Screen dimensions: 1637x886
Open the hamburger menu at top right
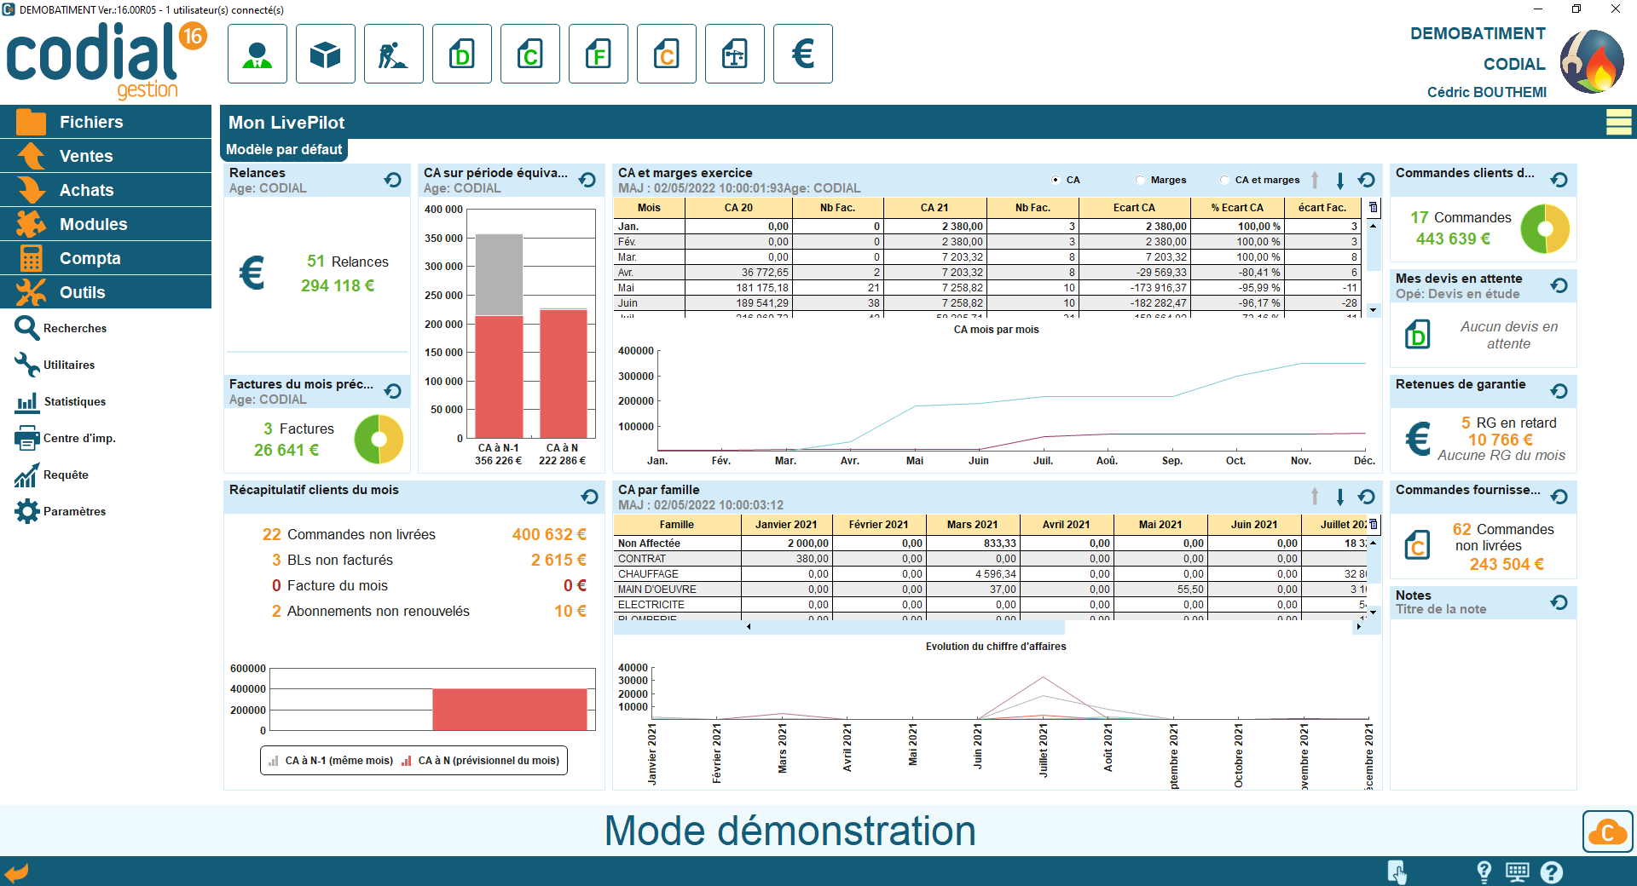point(1618,123)
